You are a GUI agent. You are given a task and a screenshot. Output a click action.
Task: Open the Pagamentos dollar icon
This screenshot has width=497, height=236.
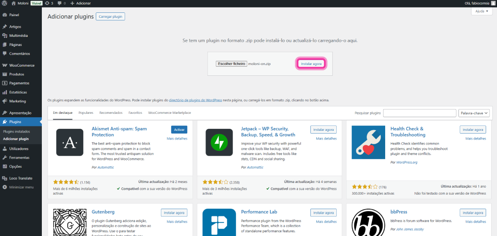pyautogui.click(x=5, y=83)
